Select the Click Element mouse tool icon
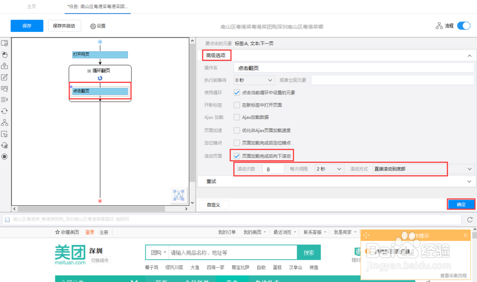477x282 pixels. (x=4, y=55)
